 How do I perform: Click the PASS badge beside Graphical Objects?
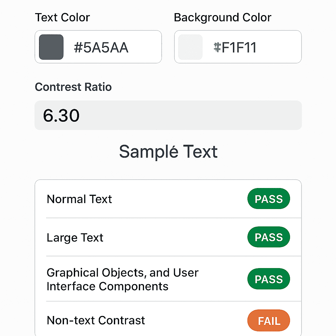tap(268, 279)
